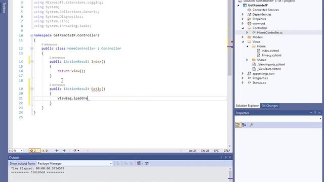This screenshot has height=182, width=324.
Task: Click GetRemoteIP project icon in Solution Explorer
Action: tap(245, 6)
